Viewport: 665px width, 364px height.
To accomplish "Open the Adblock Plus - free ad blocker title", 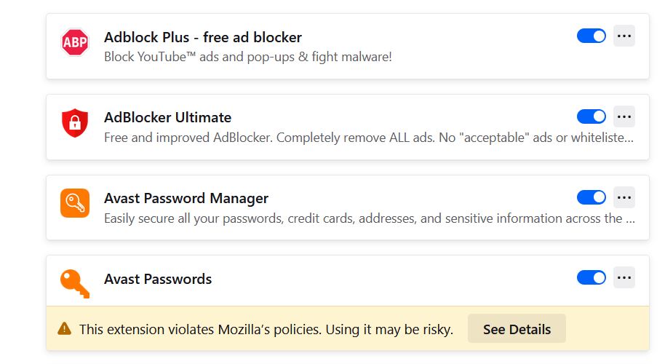I will tap(203, 37).
